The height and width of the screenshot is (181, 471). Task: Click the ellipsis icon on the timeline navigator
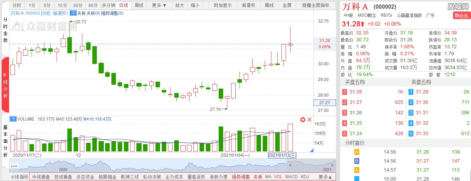coord(14,166)
